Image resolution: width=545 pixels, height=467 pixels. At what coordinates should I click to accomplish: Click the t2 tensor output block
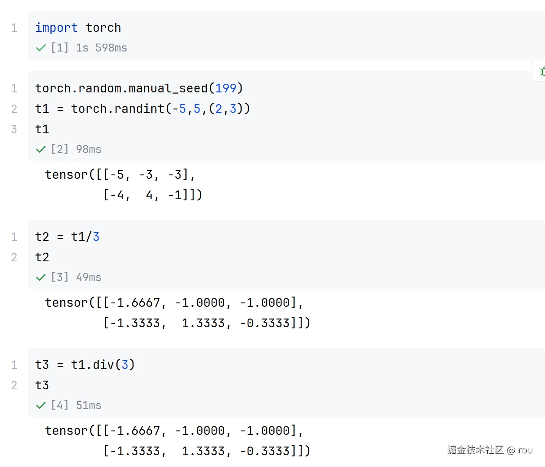tap(177, 313)
